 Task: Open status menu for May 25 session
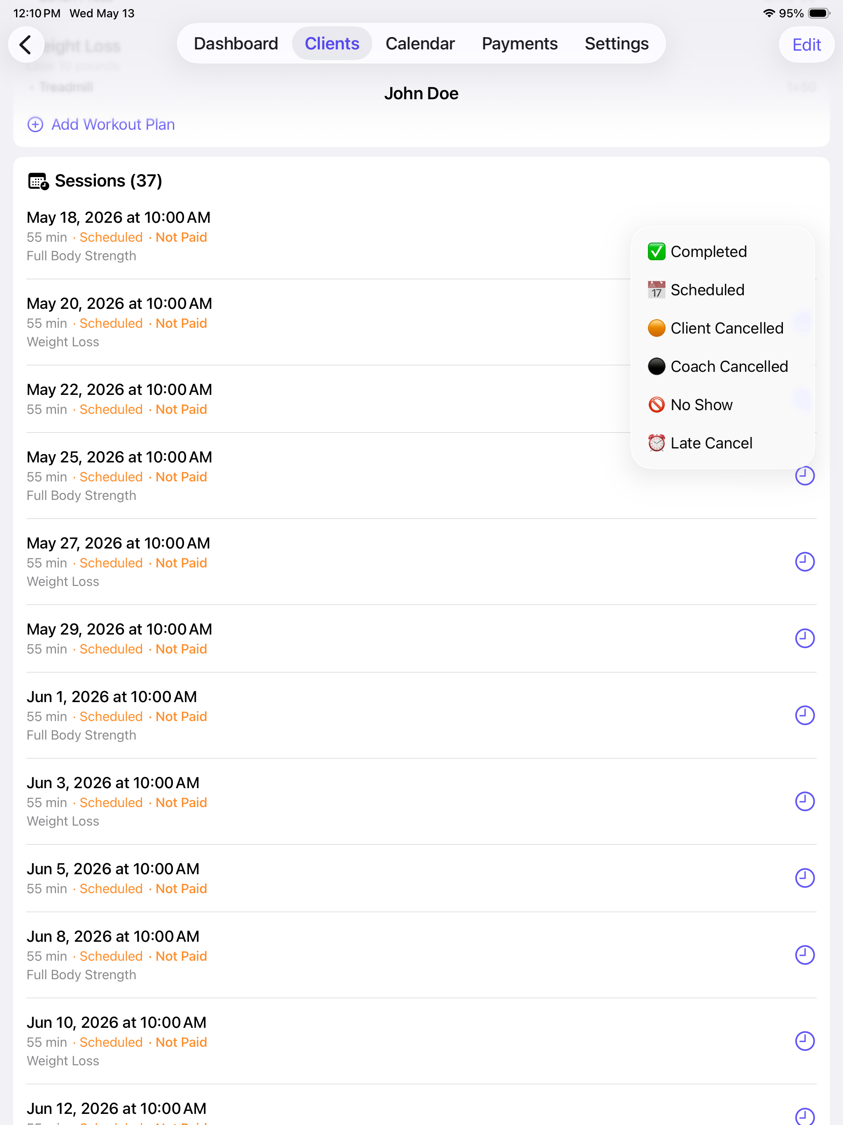point(804,476)
